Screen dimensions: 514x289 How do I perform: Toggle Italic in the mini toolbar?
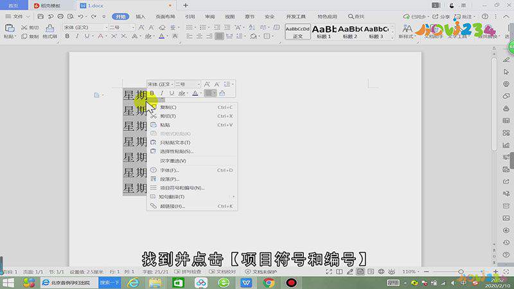pos(162,93)
